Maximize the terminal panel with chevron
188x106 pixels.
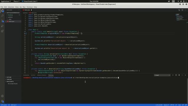tap(182, 75)
